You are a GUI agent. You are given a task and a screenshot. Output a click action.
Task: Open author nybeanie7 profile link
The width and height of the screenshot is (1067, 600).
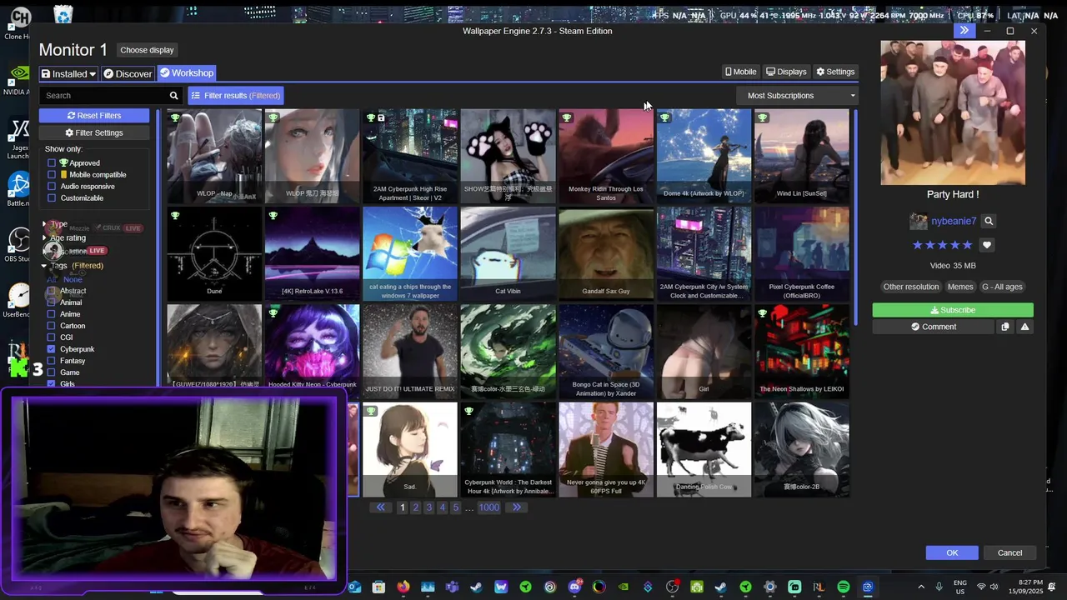point(954,222)
